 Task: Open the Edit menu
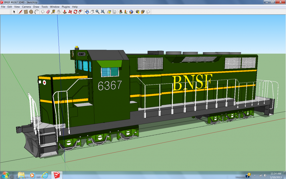[x=10, y=7]
